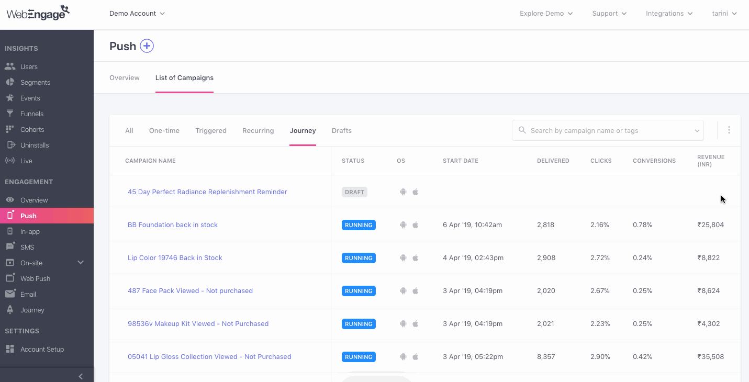Image resolution: width=749 pixels, height=382 pixels.
Task: Click the WebEngage logo
Action: [x=38, y=13]
